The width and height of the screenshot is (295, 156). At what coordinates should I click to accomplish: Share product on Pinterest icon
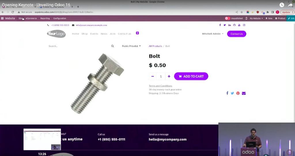point(238,93)
